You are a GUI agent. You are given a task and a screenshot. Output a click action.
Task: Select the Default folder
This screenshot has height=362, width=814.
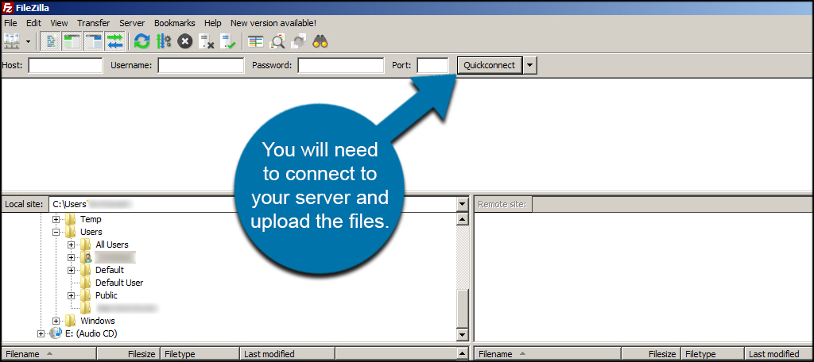[x=110, y=270]
